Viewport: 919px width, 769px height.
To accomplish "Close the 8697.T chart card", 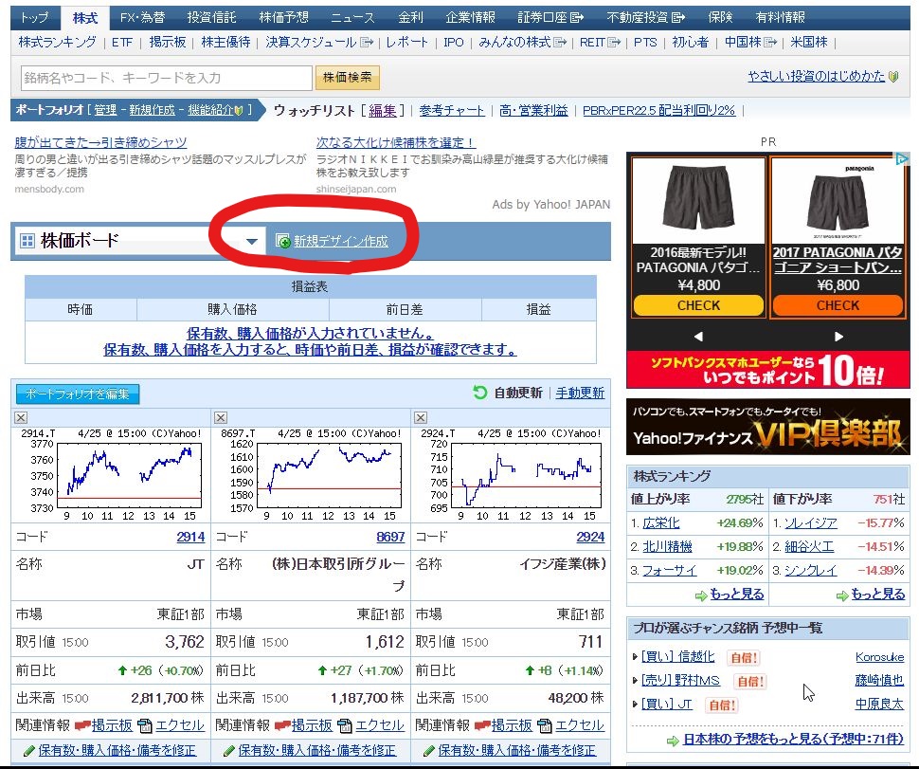I will pos(221,417).
